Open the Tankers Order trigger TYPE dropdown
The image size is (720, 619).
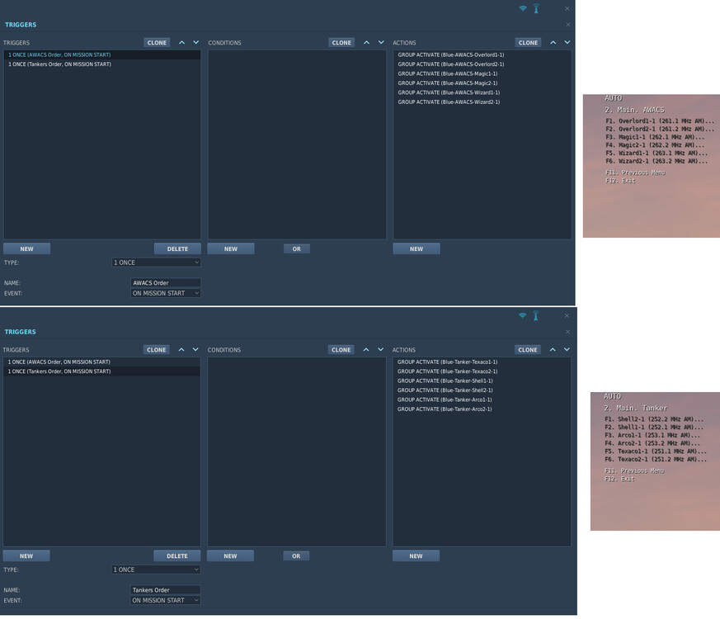point(156,569)
